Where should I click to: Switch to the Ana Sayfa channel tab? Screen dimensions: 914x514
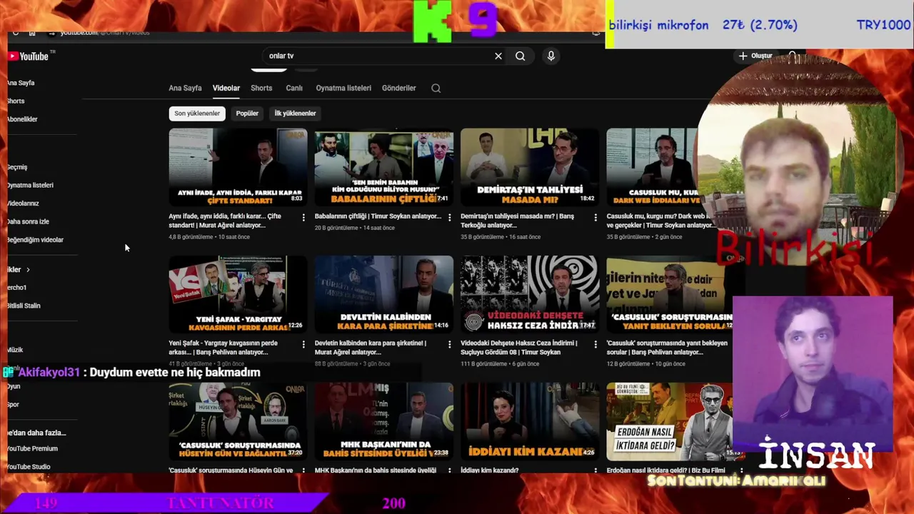(185, 89)
